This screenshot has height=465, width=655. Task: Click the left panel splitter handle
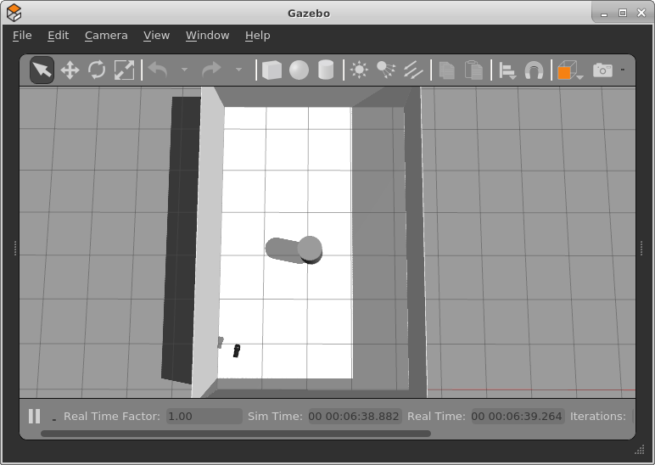click(15, 248)
